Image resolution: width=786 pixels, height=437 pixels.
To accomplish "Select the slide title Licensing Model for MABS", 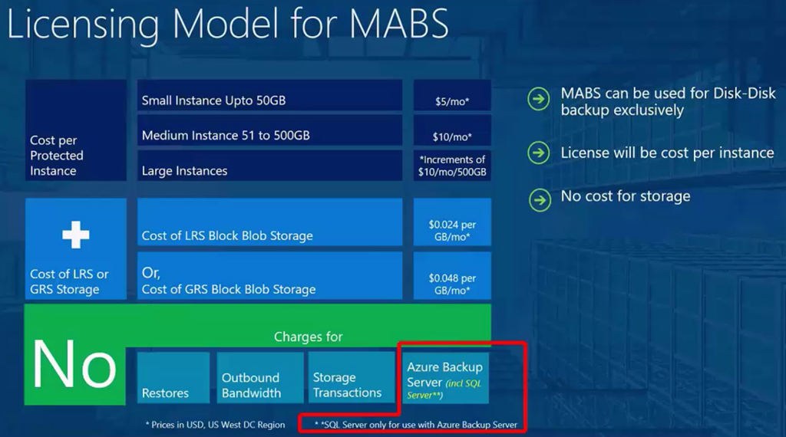I will point(227,24).
